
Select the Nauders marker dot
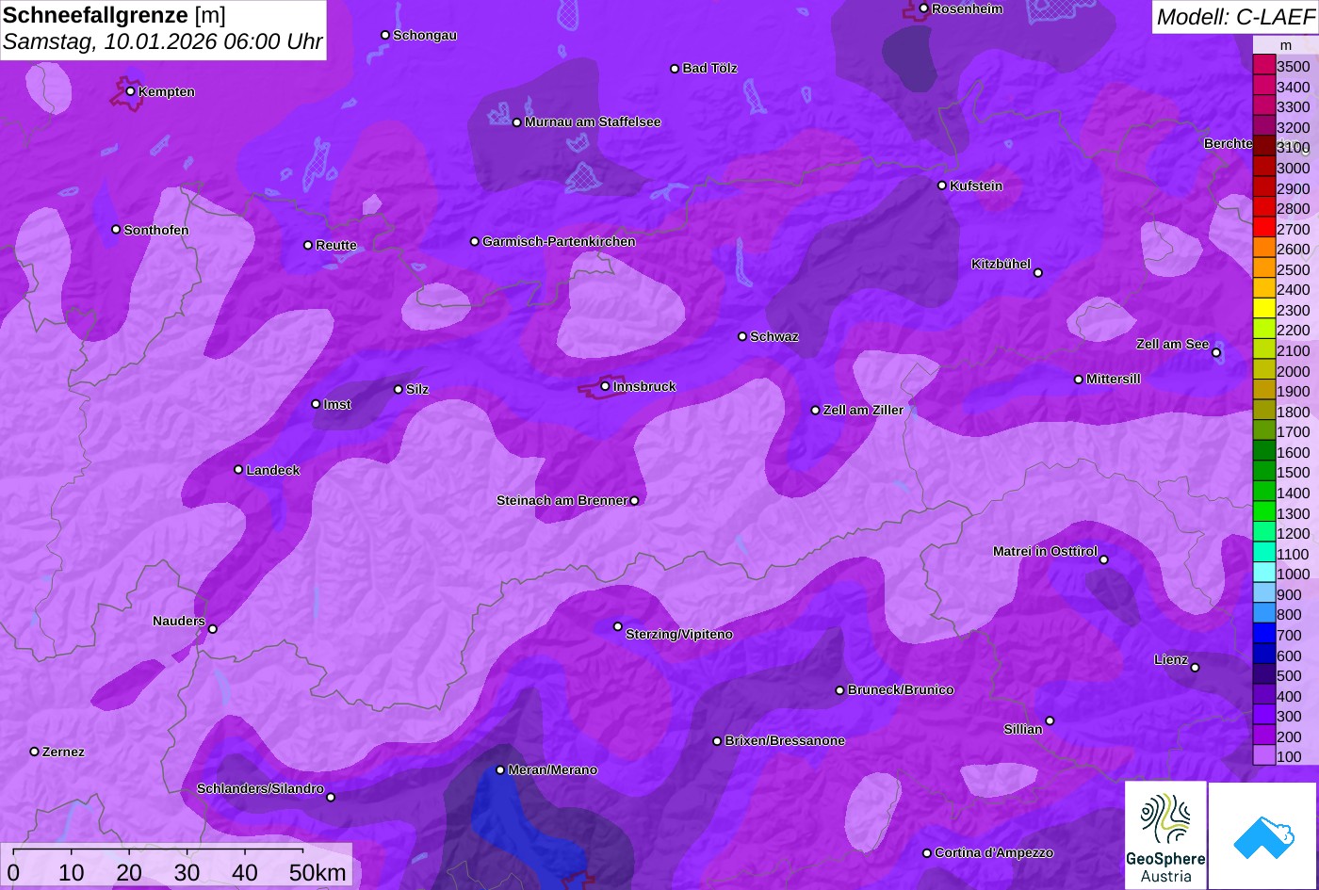point(212,628)
